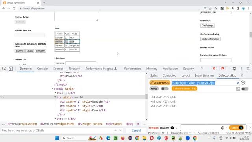Screen dimensions: 252x142
Task: Click the 3 elements matching badge
Action: [x=184, y=88]
